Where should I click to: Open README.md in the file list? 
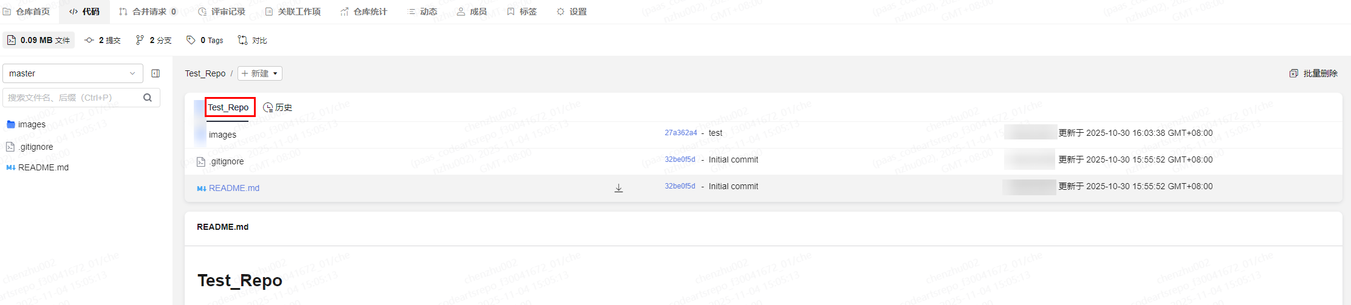234,188
